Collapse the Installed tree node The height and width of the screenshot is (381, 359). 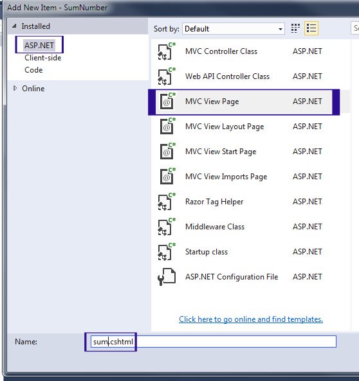point(15,26)
